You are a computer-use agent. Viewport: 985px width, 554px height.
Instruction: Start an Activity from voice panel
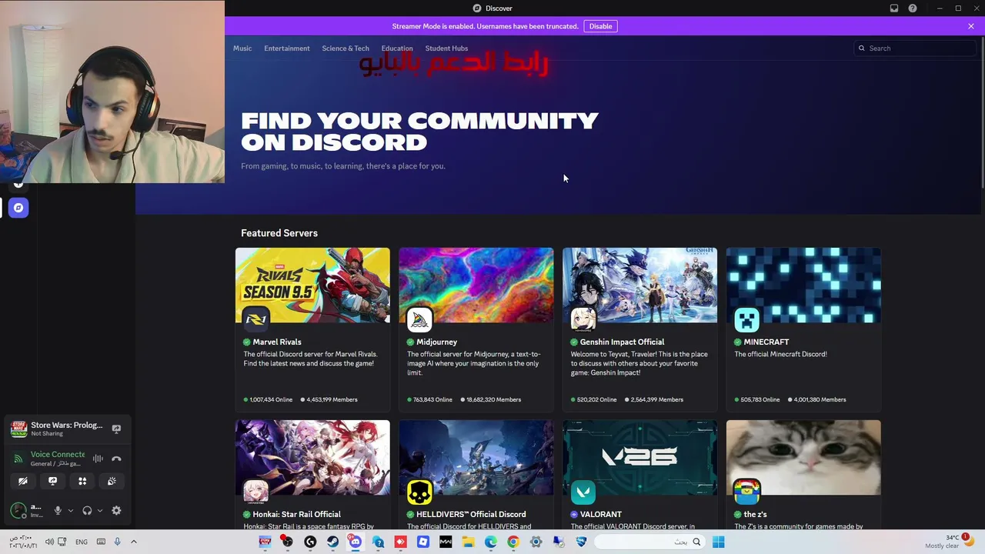coord(82,481)
